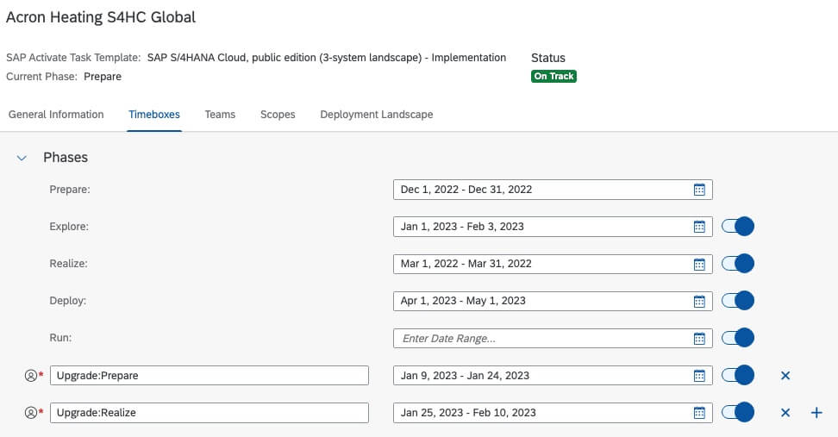Open calendar picker for Upgrade:Prepare row
This screenshot has width=838, height=437.
(x=699, y=376)
